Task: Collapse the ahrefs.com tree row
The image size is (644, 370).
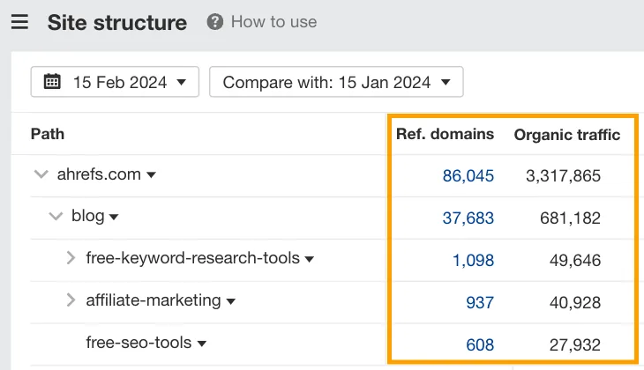Action: click(x=41, y=174)
